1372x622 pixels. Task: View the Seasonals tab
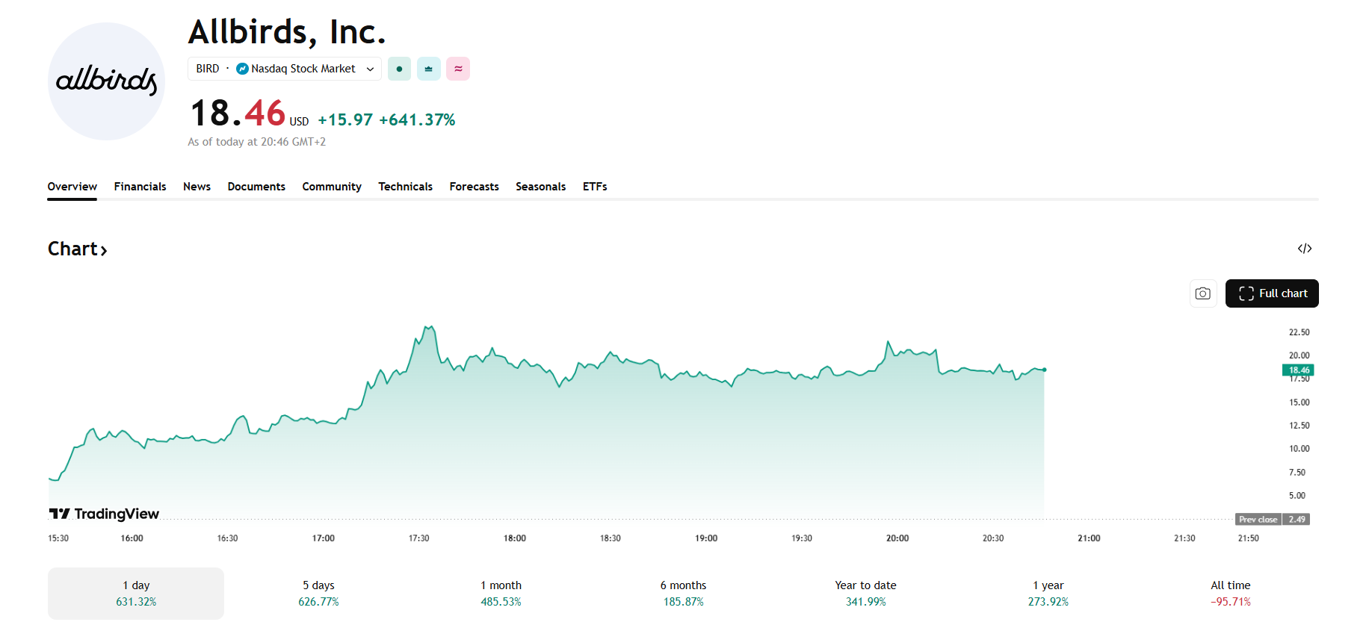(540, 187)
